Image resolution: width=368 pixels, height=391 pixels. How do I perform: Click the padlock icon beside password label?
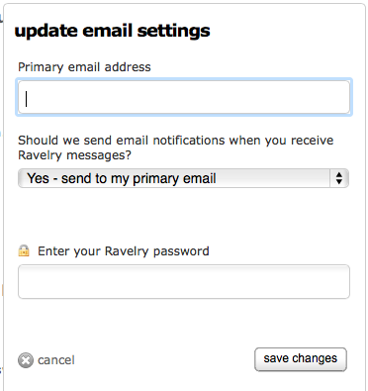coord(24,250)
